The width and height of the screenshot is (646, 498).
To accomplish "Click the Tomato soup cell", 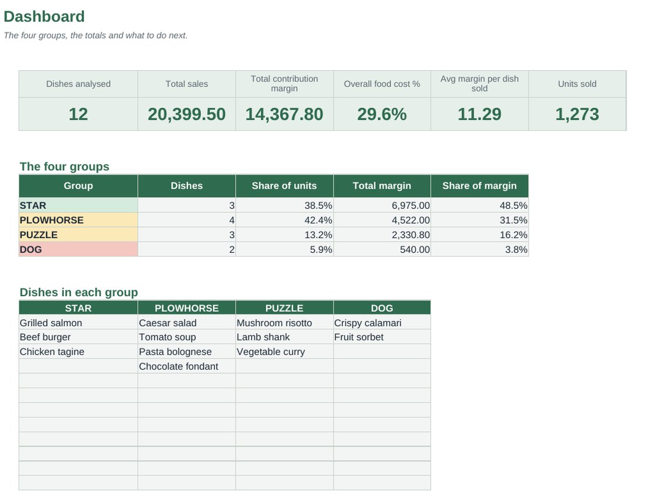I will [x=187, y=337].
